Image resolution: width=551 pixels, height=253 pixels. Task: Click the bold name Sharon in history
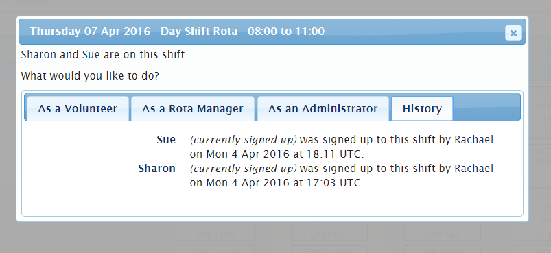(x=156, y=169)
